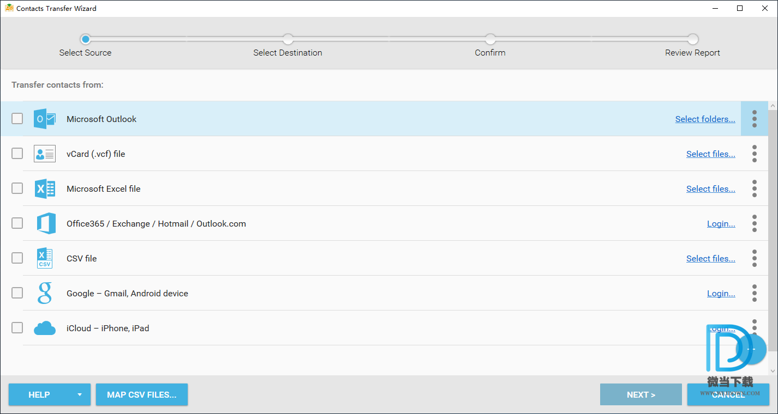Click the Google 'g' icon
778x414 pixels.
point(45,293)
